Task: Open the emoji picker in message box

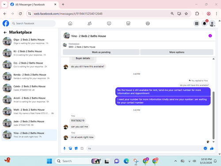Action: (x=205, y=148)
